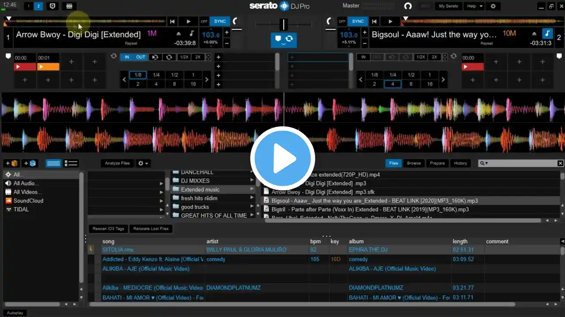Halve the loop with 1/2X on deck 2
The height and width of the screenshot is (317, 565).
click(x=420, y=57)
